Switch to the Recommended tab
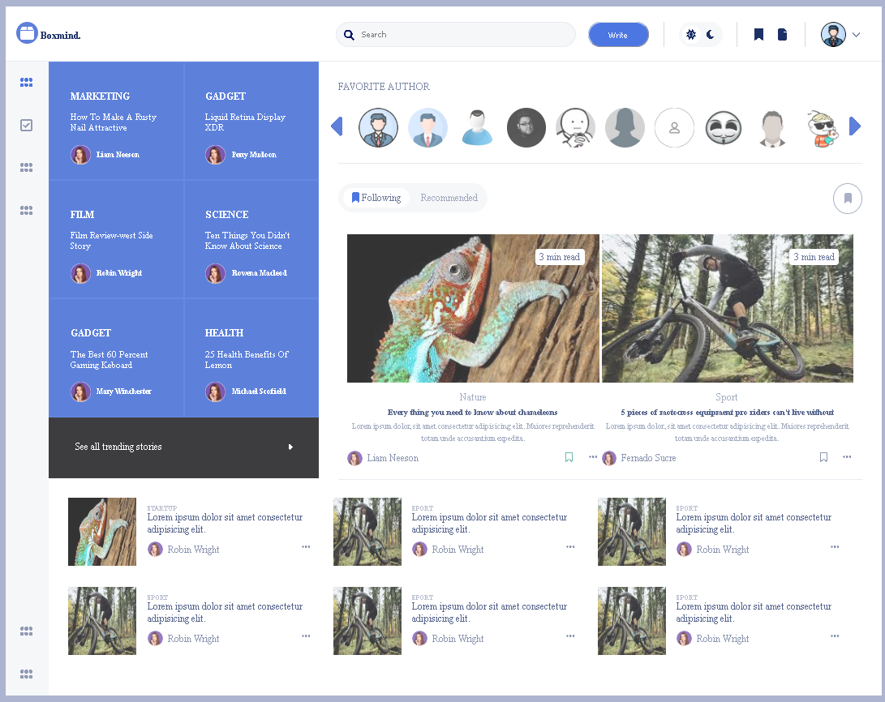 [x=449, y=197]
